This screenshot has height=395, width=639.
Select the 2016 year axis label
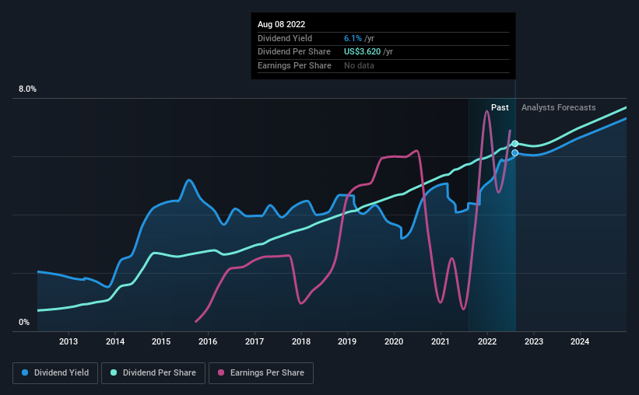208,341
